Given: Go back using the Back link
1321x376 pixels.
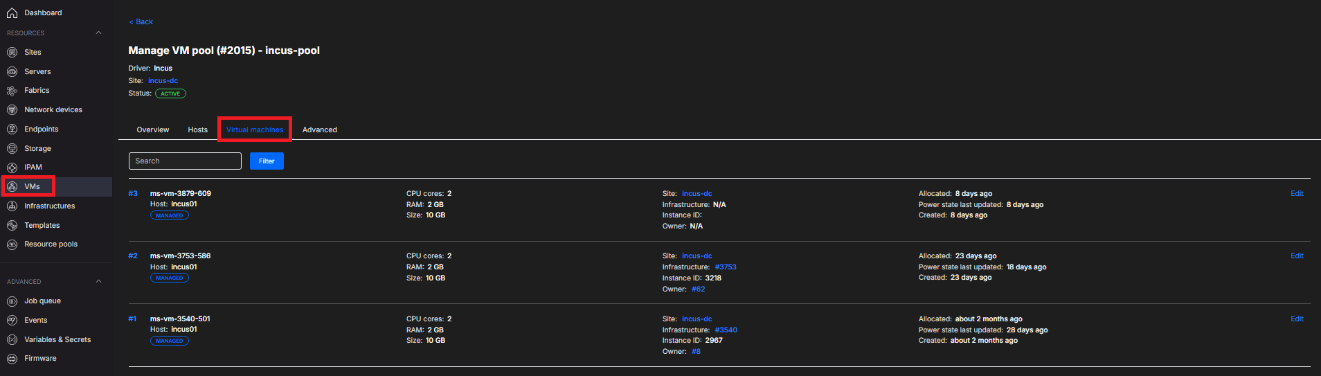Looking at the screenshot, I should pos(141,22).
